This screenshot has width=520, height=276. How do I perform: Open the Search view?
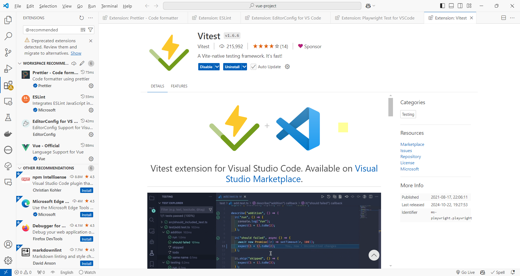point(8,36)
